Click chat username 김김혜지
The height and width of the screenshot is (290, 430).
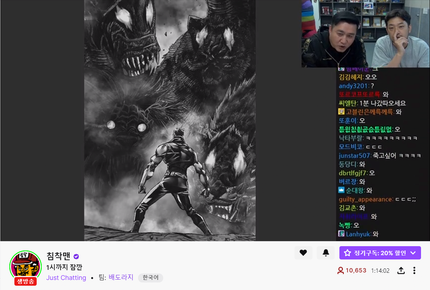pyautogui.click(x=351, y=77)
